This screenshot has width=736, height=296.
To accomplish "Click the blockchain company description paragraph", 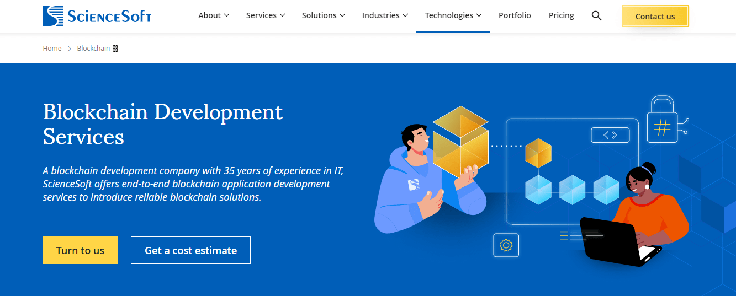I will click(193, 184).
